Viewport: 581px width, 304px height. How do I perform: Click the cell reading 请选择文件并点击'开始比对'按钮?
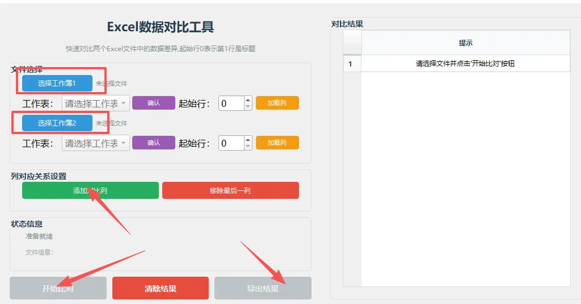tap(465, 64)
